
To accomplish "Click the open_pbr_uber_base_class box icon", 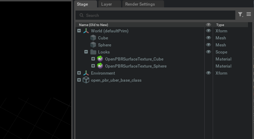I will [x=86, y=80].
